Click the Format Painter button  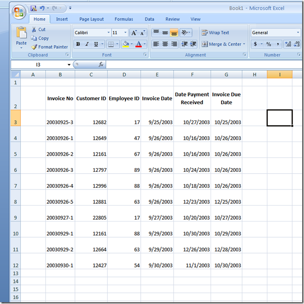point(49,47)
